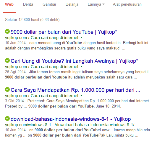This screenshot has height=141, width=157.
Task: Open 'Cari Uang di Youtube? Ini Langkah Awalnya' result
Action: pyautogui.click(x=74, y=61)
